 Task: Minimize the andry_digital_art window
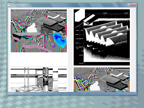(129, 5)
